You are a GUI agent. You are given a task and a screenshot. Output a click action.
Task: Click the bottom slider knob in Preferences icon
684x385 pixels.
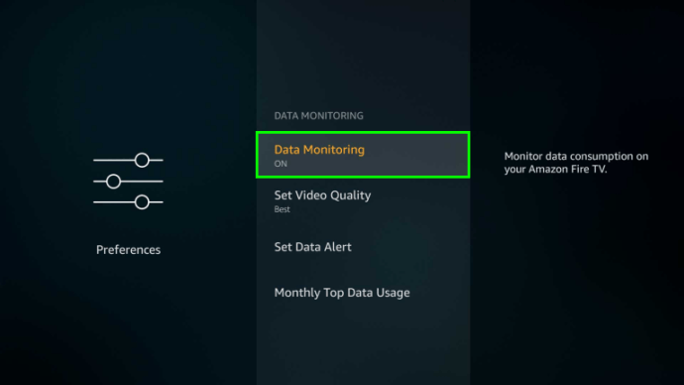click(142, 202)
